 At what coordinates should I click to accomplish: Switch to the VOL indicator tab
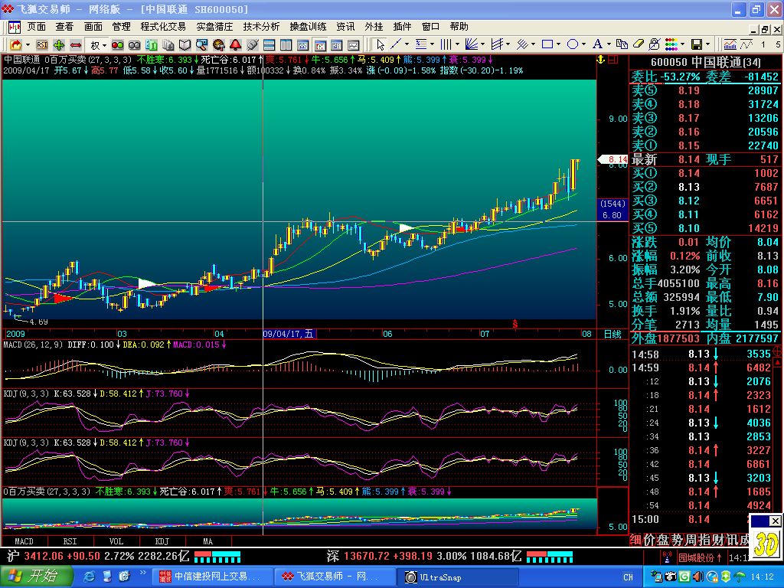116,541
